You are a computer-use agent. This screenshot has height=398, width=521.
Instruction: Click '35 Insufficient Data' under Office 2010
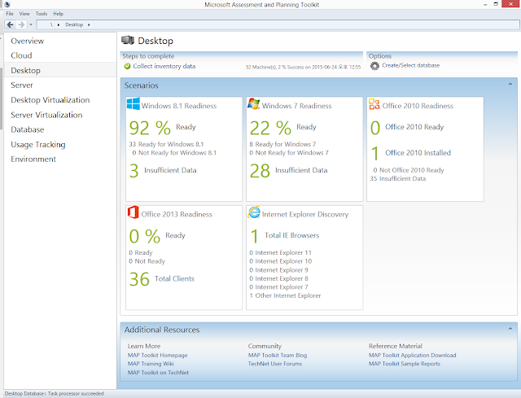click(x=398, y=179)
